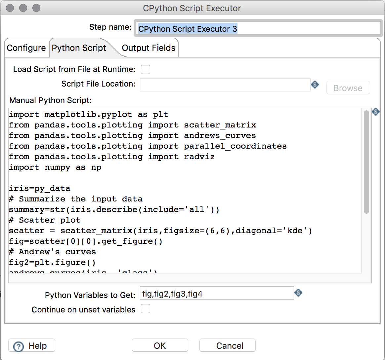Click the OK button
385x360 pixels.
click(x=160, y=345)
